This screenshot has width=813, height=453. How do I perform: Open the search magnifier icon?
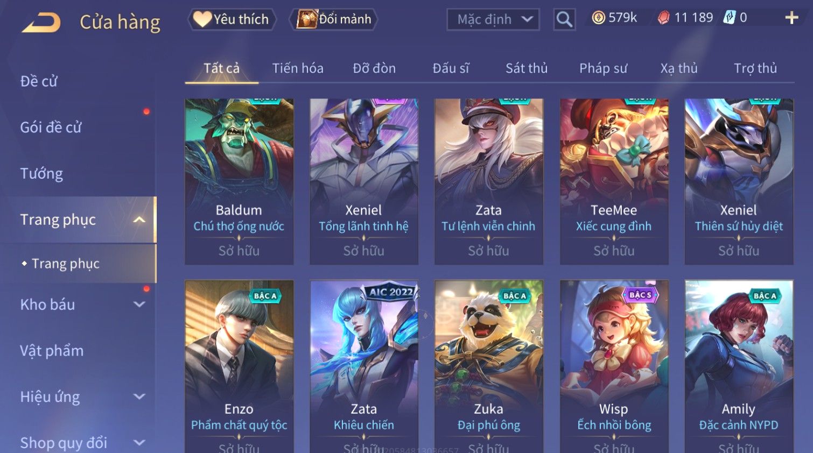(x=564, y=19)
